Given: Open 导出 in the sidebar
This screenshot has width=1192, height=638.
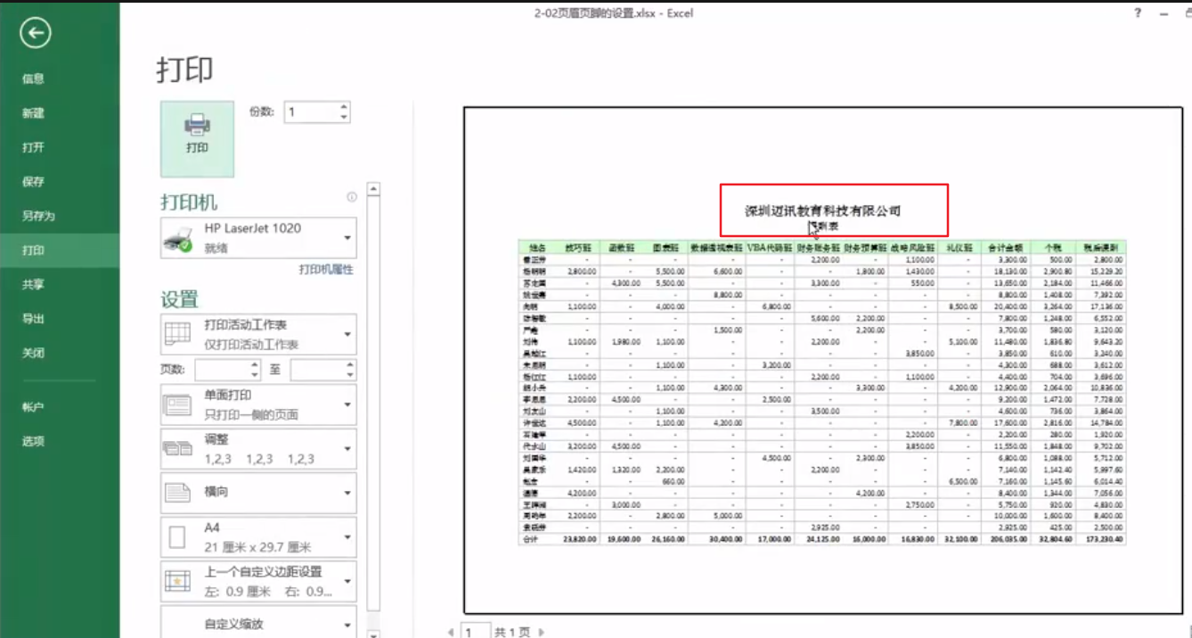Looking at the screenshot, I should click(x=33, y=318).
